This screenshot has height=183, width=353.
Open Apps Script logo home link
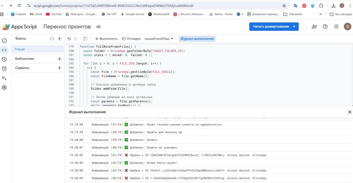click(x=20, y=27)
